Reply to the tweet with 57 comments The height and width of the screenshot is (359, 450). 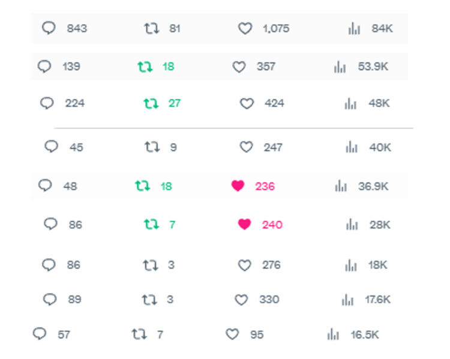click(x=40, y=334)
